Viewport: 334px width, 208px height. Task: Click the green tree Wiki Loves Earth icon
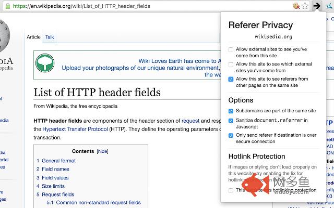45,64
